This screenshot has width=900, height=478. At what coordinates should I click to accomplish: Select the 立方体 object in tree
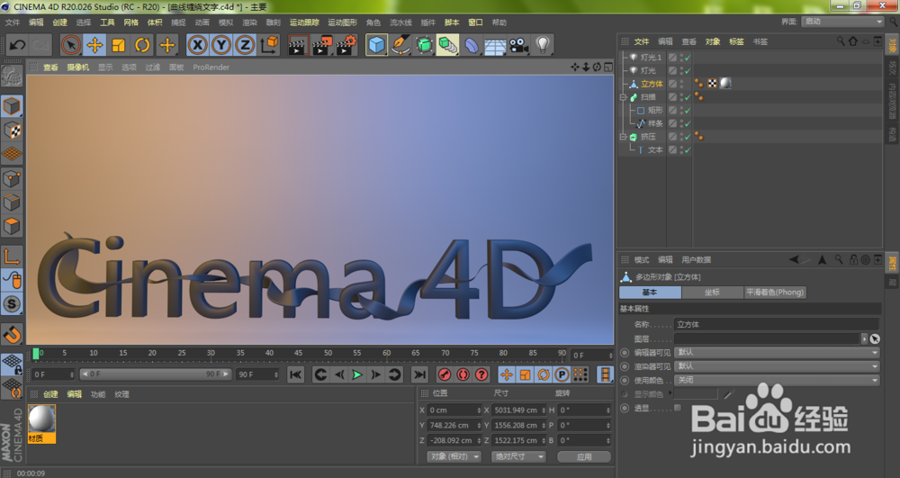coord(652,84)
